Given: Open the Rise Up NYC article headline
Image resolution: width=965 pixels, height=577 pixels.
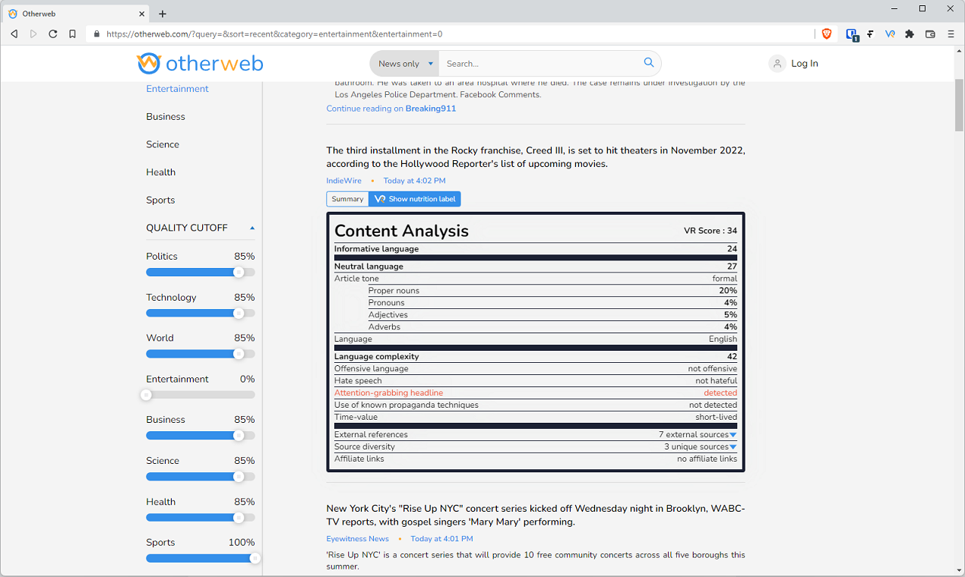Looking at the screenshot, I should pos(536,516).
